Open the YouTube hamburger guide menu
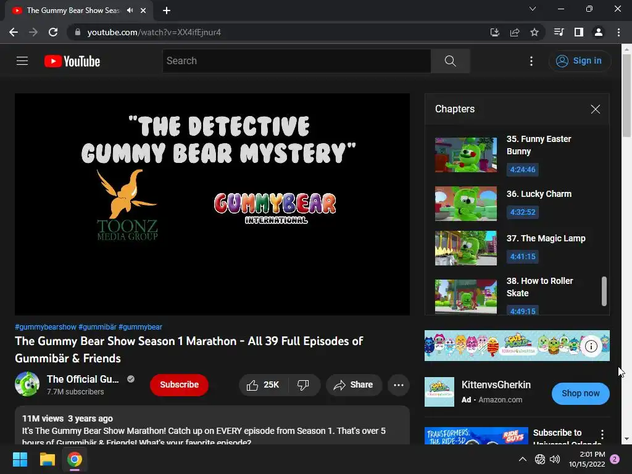632x474 pixels. [22, 61]
